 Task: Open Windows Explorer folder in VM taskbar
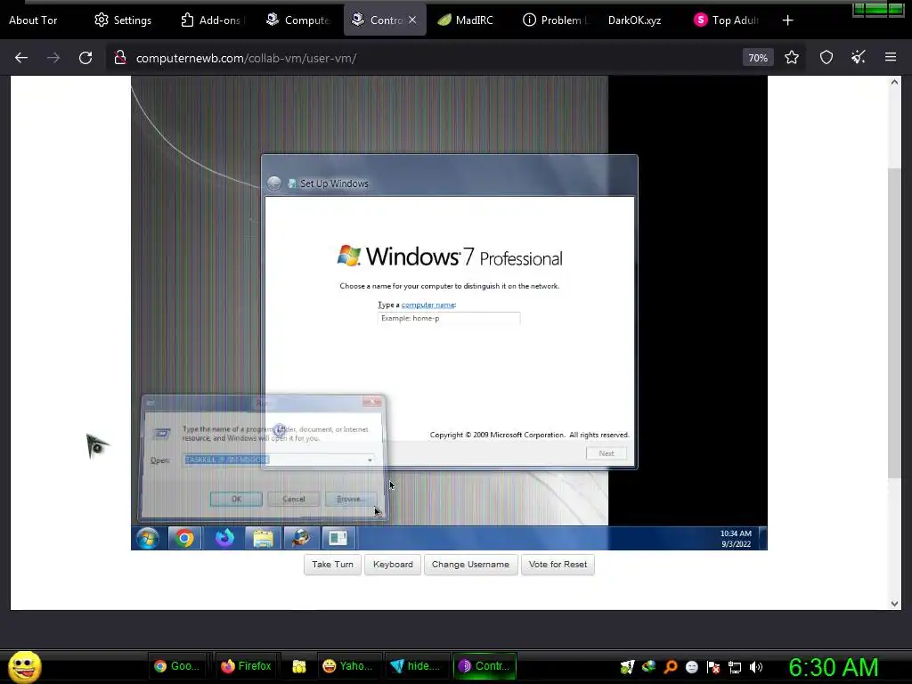[263, 538]
